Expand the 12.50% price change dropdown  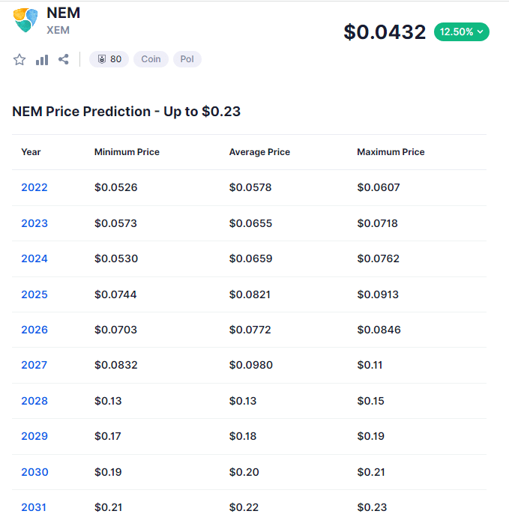click(x=461, y=32)
